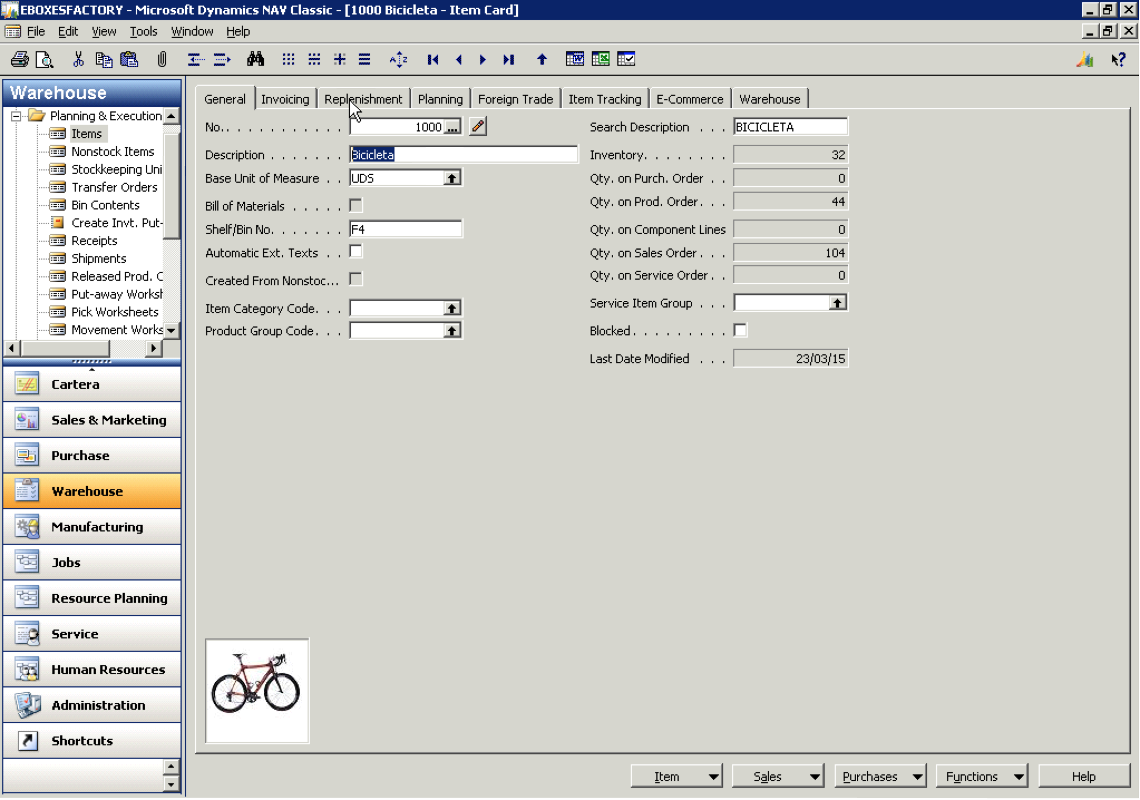Click the Copy toolbar icon
This screenshot has height=800, width=1140.
pos(104,59)
